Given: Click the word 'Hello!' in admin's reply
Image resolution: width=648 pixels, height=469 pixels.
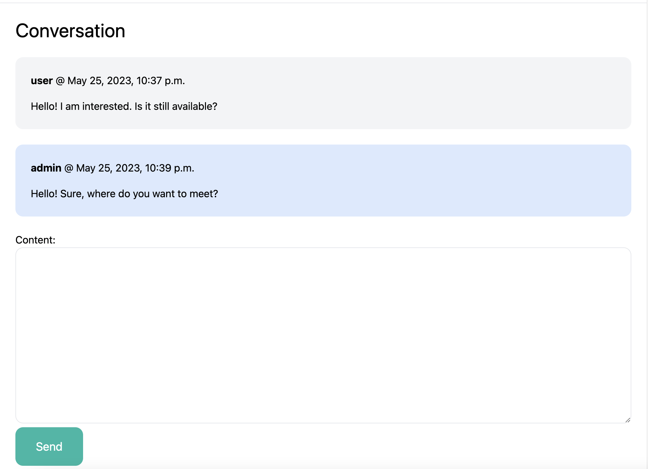Looking at the screenshot, I should click(x=44, y=194).
